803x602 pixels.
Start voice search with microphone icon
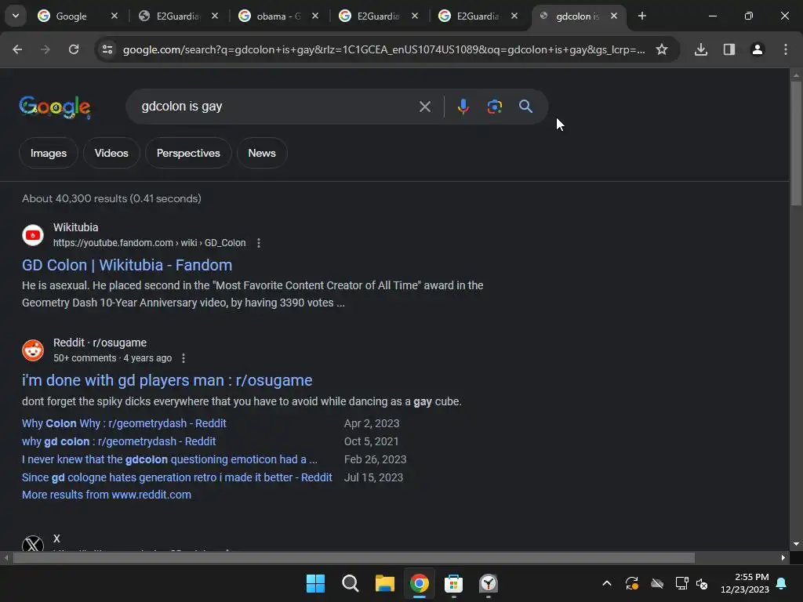pyautogui.click(x=463, y=107)
